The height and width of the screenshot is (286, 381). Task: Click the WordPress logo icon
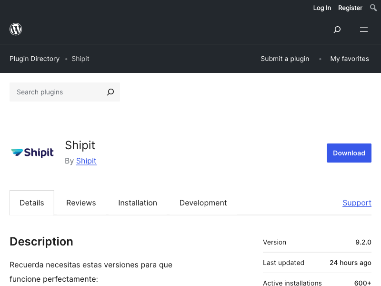pos(16,29)
